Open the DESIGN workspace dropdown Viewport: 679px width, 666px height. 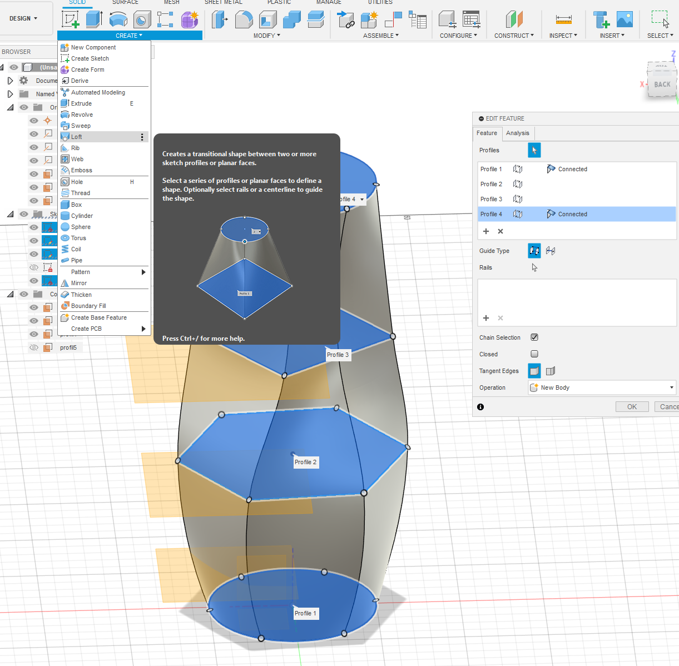[x=23, y=18]
